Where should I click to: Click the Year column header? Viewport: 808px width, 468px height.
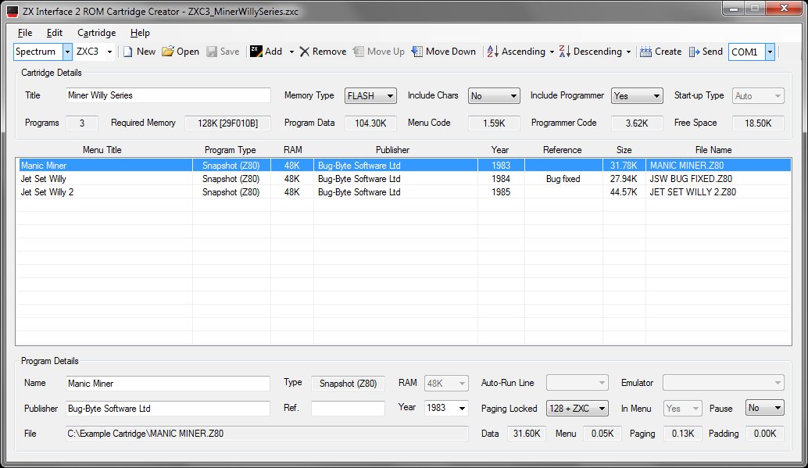coord(500,150)
